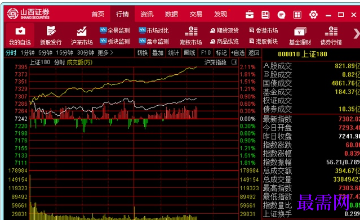Click the 沪深指数 label on chart
Viewport: 360px width, 220px height.
[215, 62]
